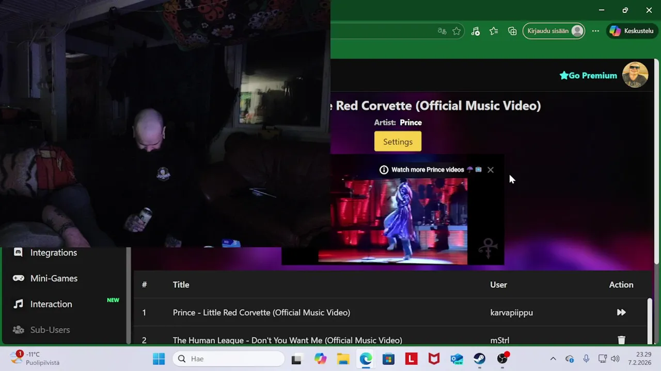The height and width of the screenshot is (371, 661).
Task: Open the Windows Start menu
Action: [x=159, y=359]
